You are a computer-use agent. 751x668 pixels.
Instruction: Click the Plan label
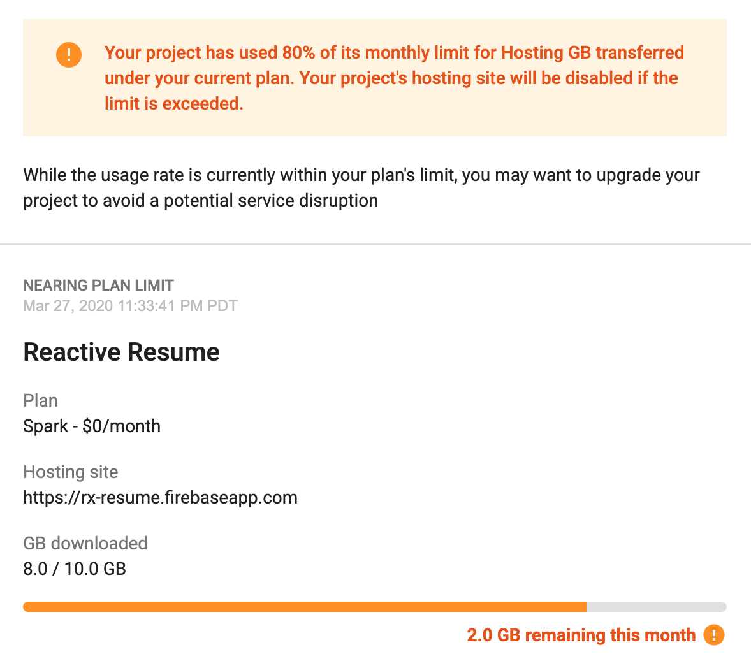40,401
